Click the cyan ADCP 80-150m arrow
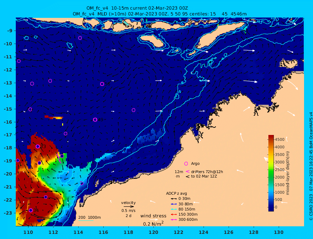The image size is (313, 239). [x=174, y=209]
